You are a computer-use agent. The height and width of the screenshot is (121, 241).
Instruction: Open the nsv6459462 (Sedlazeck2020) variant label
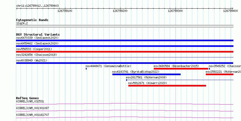[x=37, y=43]
